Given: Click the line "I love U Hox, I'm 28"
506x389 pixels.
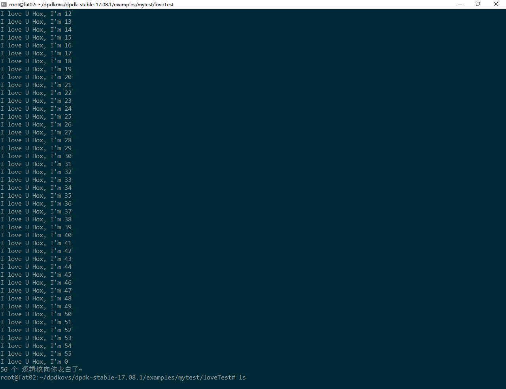Looking at the screenshot, I should tap(36, 140).
